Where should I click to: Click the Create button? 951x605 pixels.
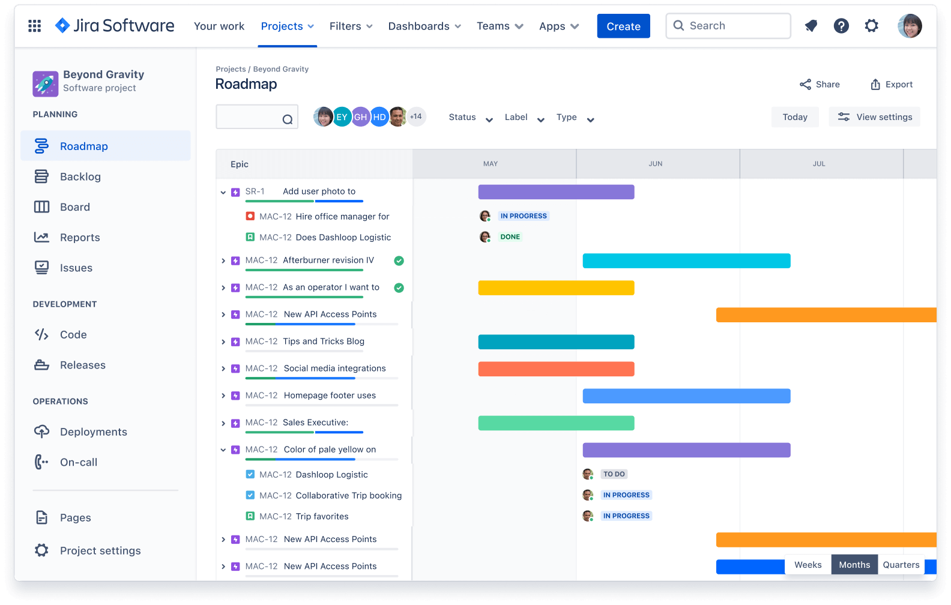coord(623,26)
